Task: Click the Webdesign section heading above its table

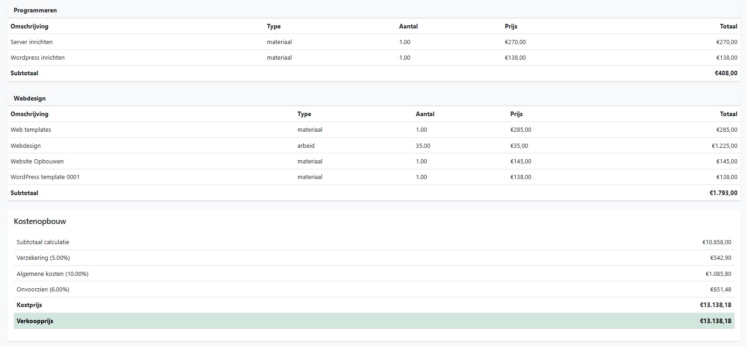Action: coord(30,98)
